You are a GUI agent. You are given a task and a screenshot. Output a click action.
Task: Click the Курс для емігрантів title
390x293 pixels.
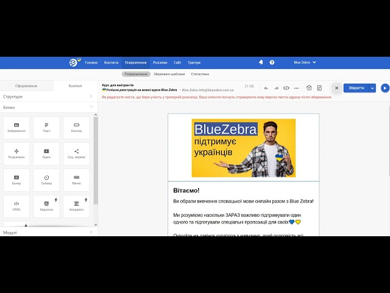point(118,85)
